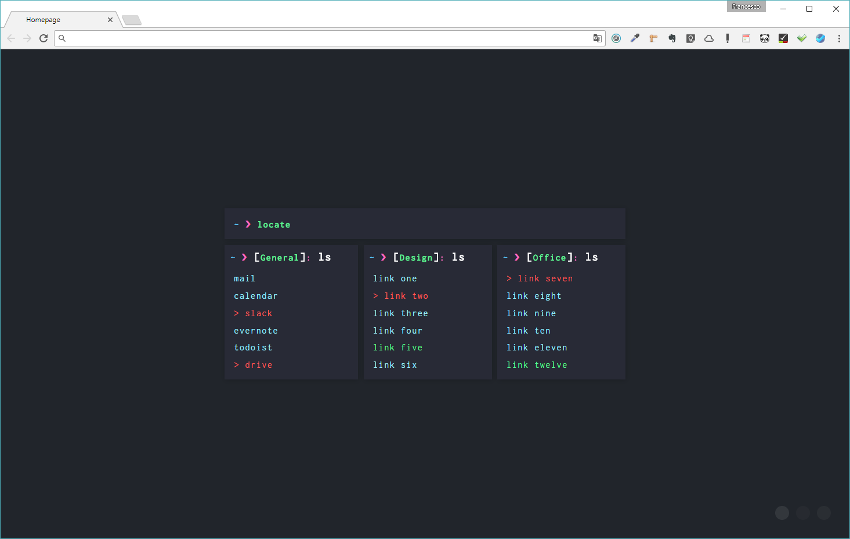Open the blue globe checkmark extension

point(820,38)
